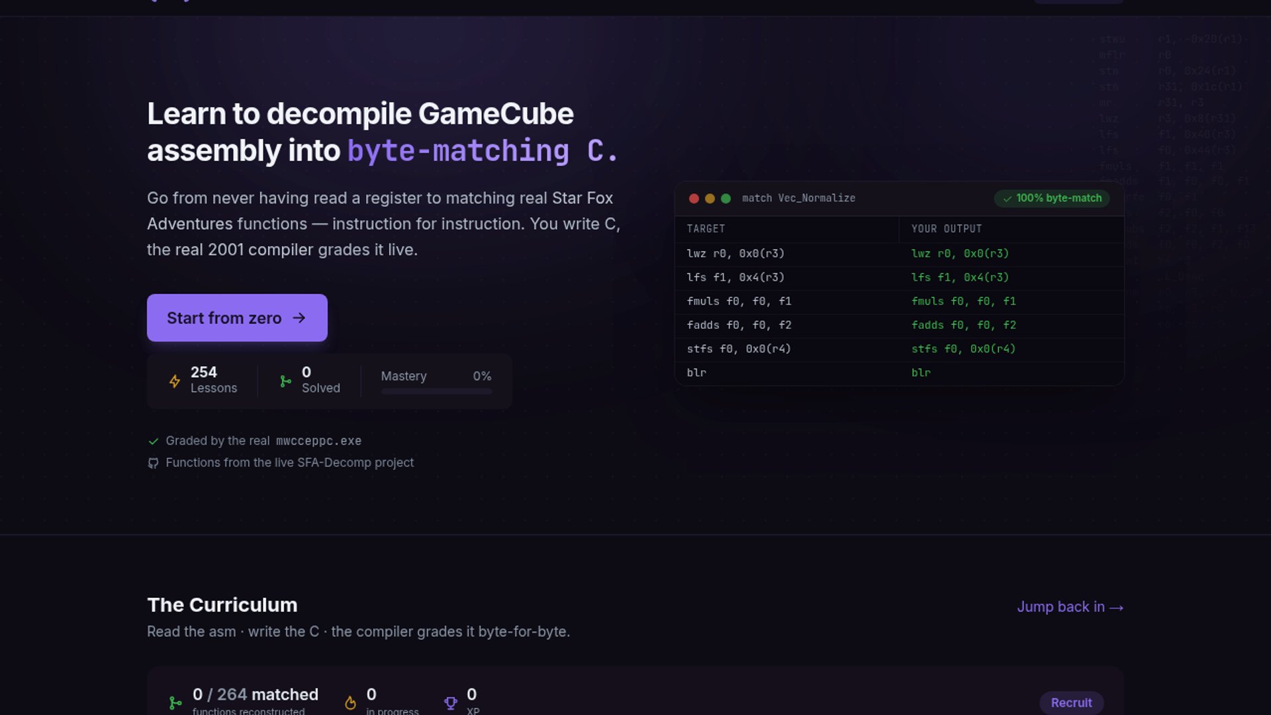Click the green branch icon beside Solved
This screenshot has width=1271, height=715.
285,381
